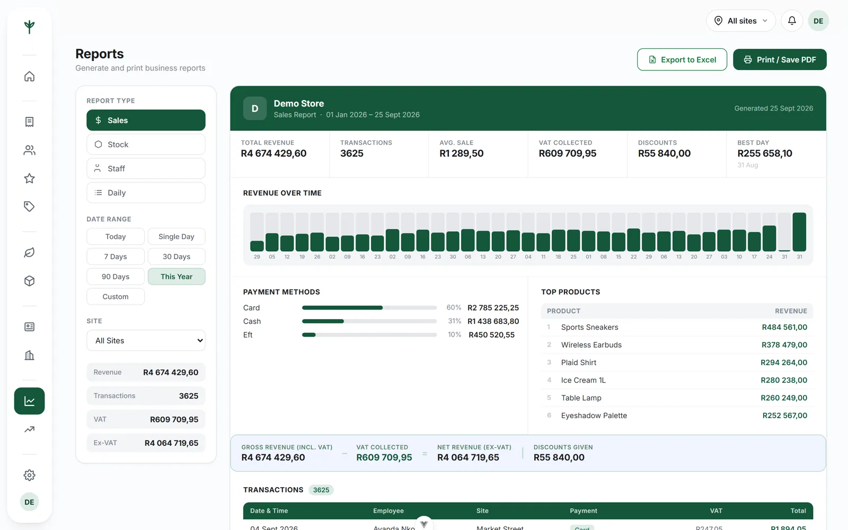Open the leaf icon in sidebar
Screen dimensions: 848x530
29,253
